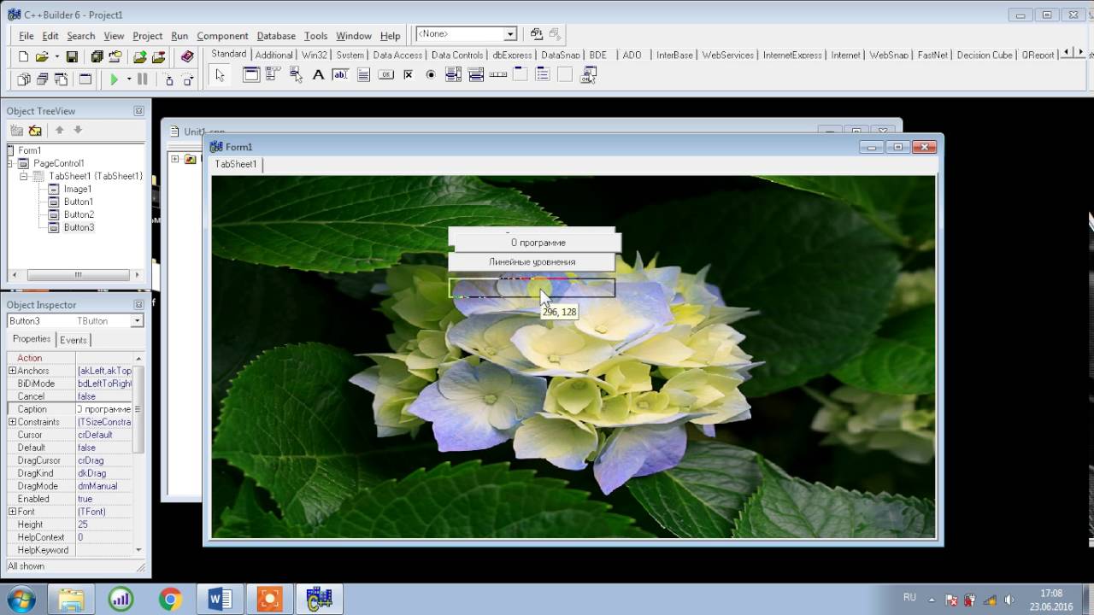Image resolution: width=1094 pixels, height=615 pixels.
Task: Pick the Edit component
Action: (340, 75)
